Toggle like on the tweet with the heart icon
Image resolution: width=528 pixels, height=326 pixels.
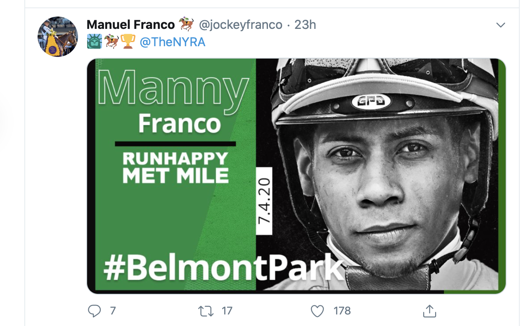317,312
